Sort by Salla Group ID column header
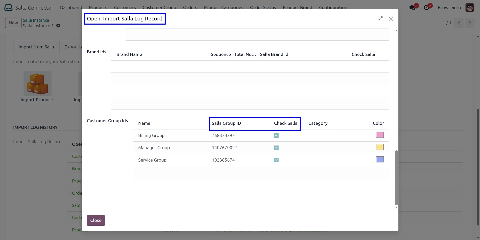This screenshot has width=480, height=240. 226,123
